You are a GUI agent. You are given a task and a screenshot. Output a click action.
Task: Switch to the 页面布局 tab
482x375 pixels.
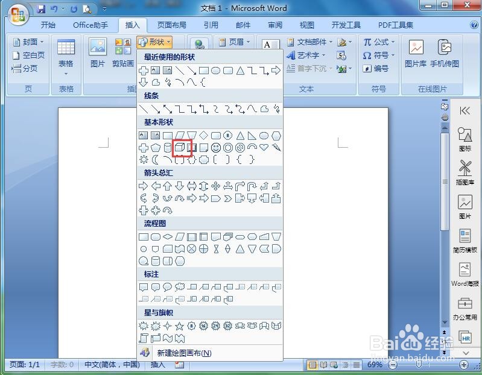point(172,25)
